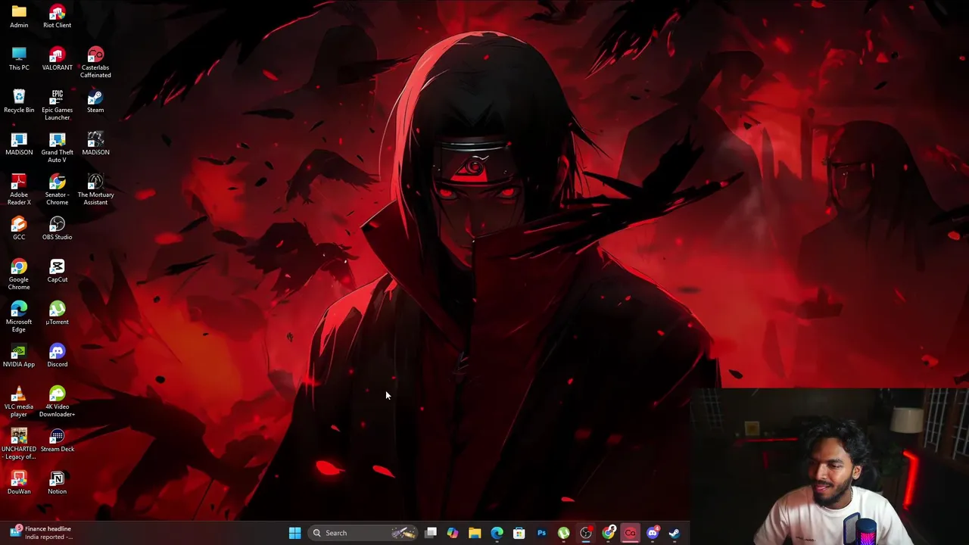Open µTorrent from the taskbar

tap(563, 533)
